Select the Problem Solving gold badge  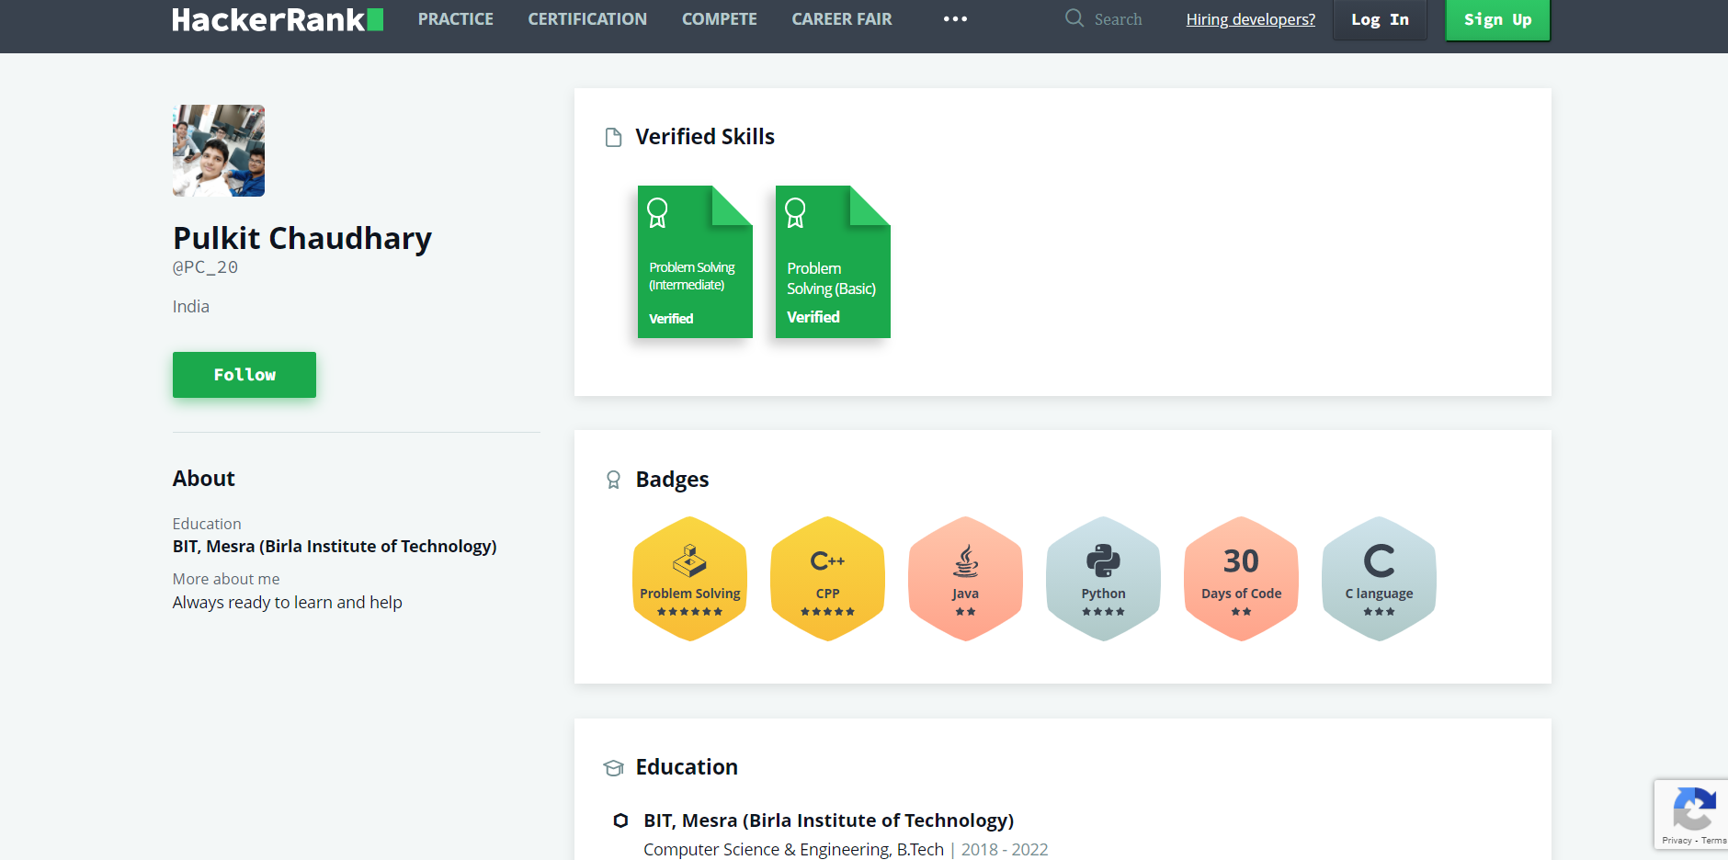pos(690,579)
